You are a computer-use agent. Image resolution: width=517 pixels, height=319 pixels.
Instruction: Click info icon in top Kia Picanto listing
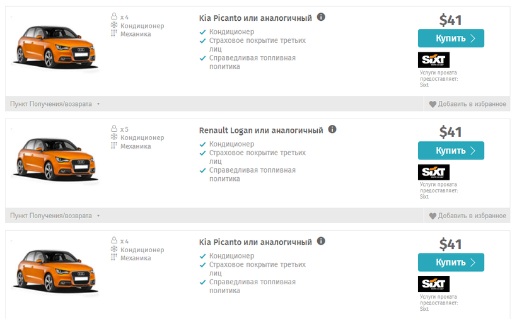tap(321, 17)
